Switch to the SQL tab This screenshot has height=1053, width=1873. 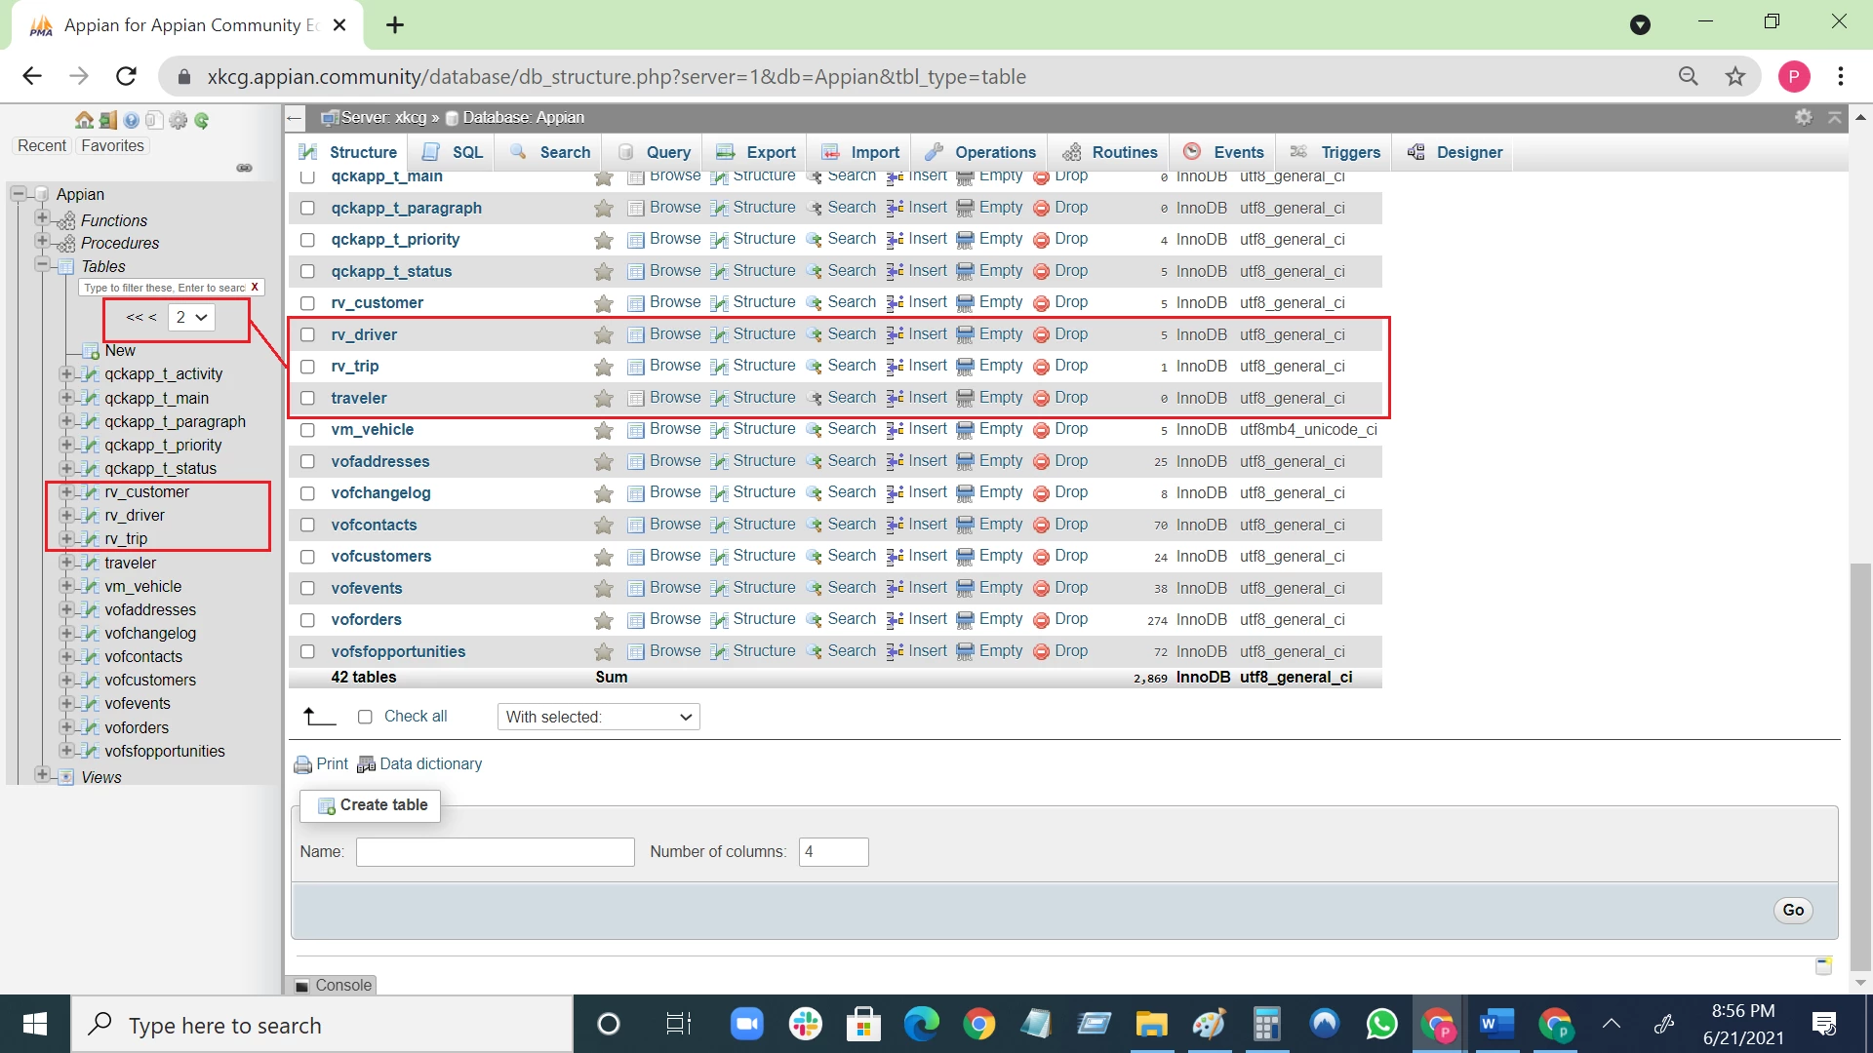[x=453, y=152]
